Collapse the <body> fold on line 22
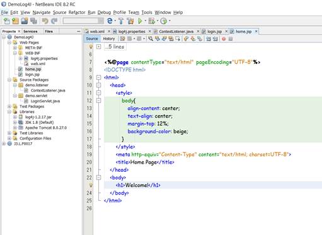 [98, 178]
